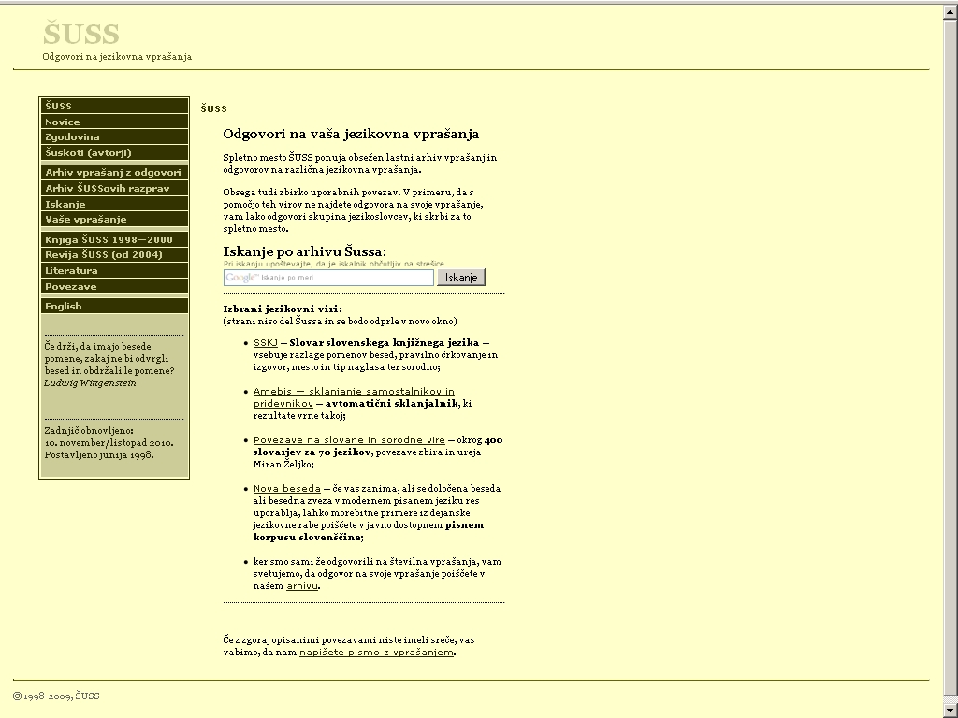Open Knjiga ŠUSS 1998—2000
Image resolution: width=958 pixels, height=718 pixels.
point(109,239)
